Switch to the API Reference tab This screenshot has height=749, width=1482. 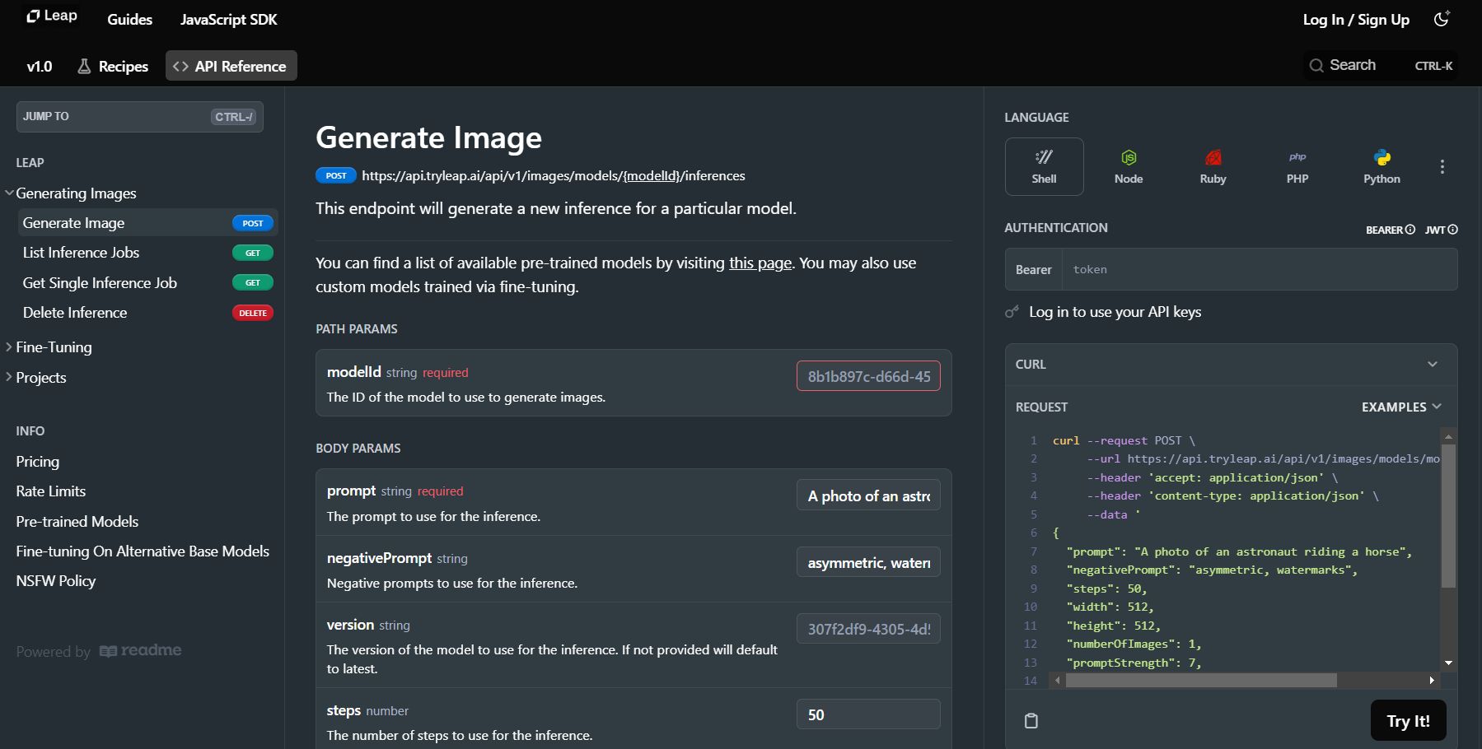point(231,65)
